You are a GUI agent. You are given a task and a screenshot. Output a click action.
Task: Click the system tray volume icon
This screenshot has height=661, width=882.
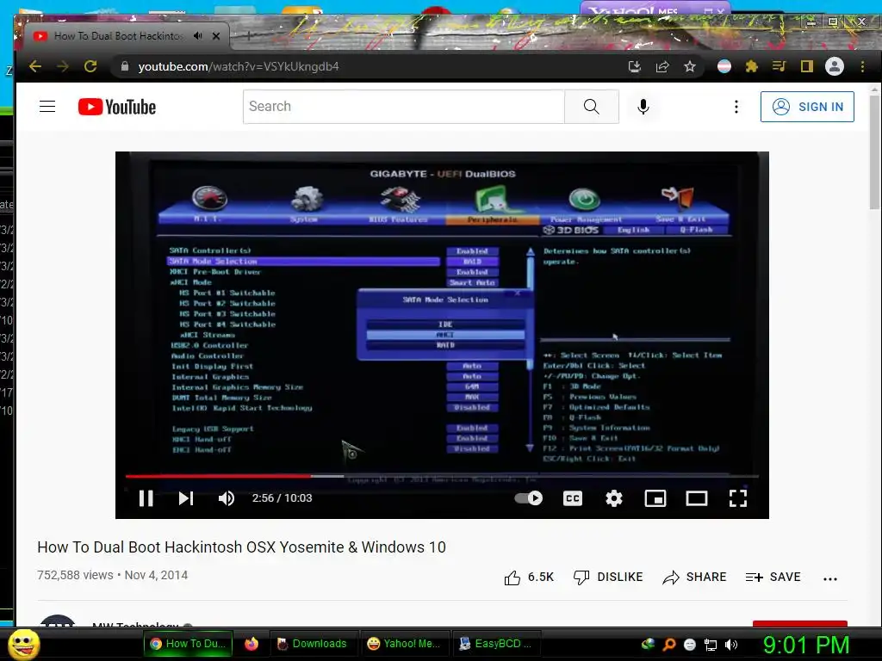pyautogui.click(x=731, y=645)
